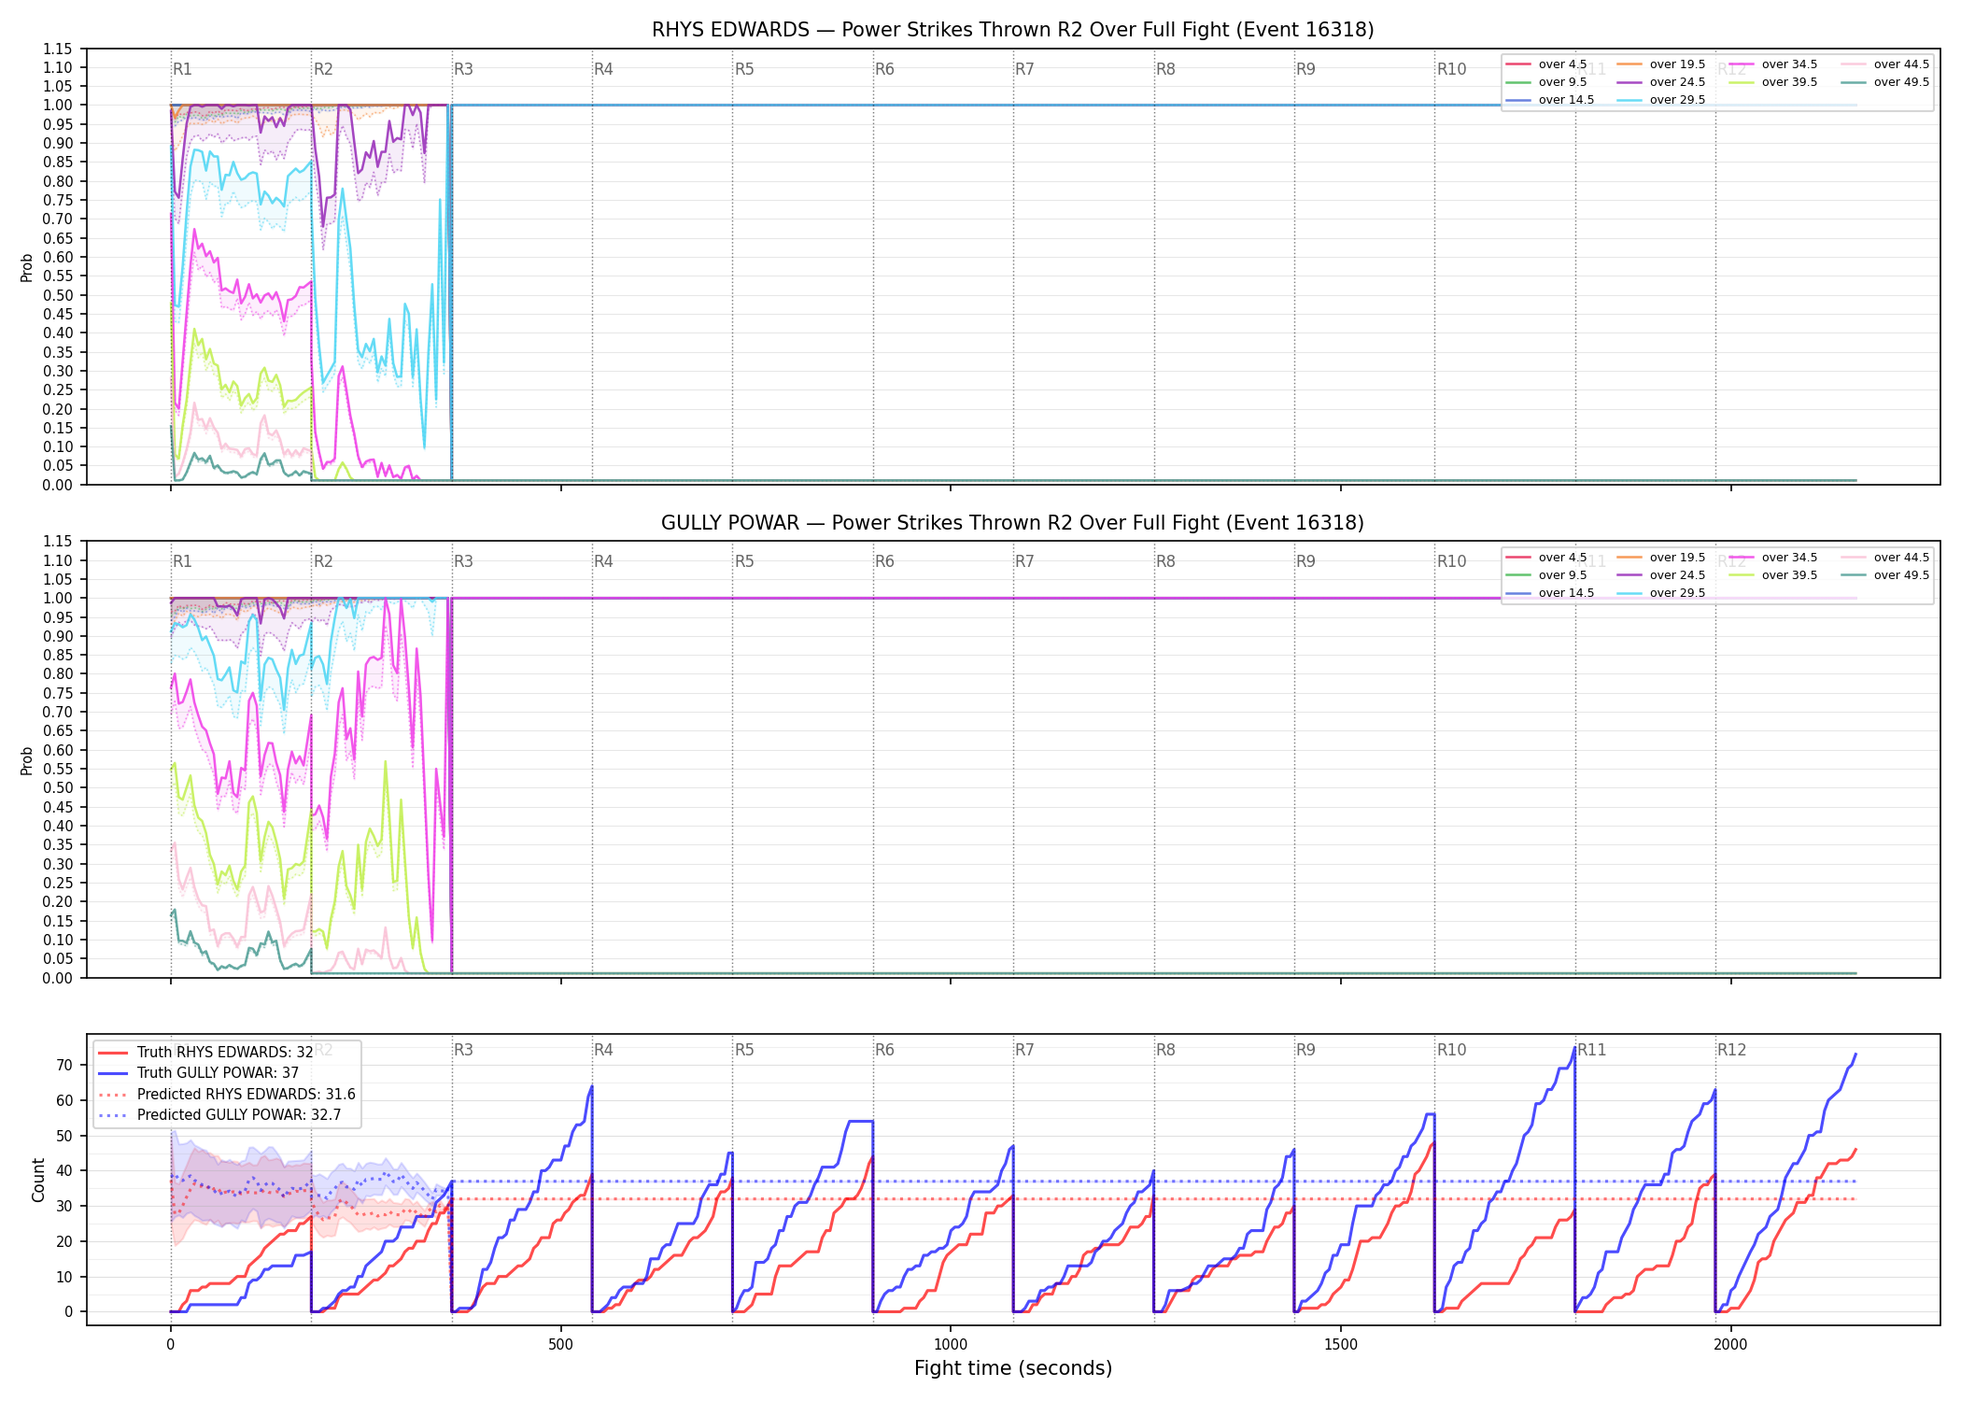Click 'over 39.5' legend entry in top chart
This screenshot has width=1961, height=1401.
point(1773,82)
